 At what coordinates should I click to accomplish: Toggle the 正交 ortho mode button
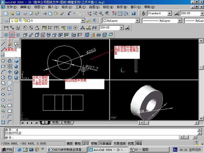point(86,143)
